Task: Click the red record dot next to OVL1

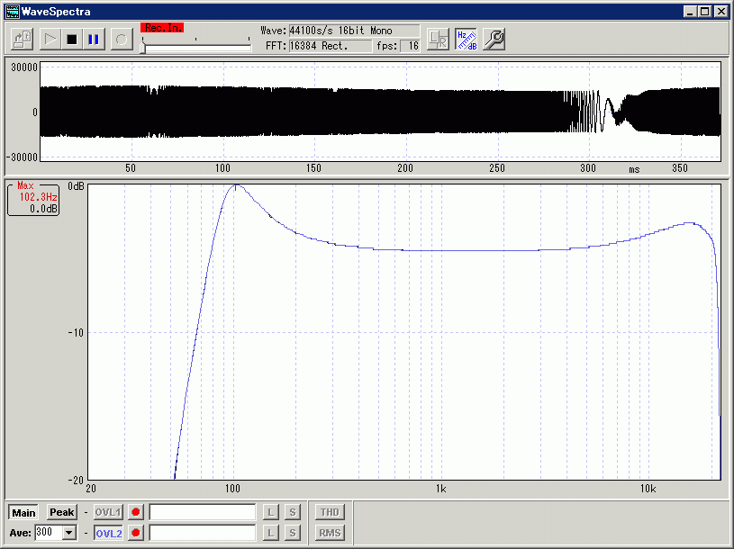Action: [136, 512]
